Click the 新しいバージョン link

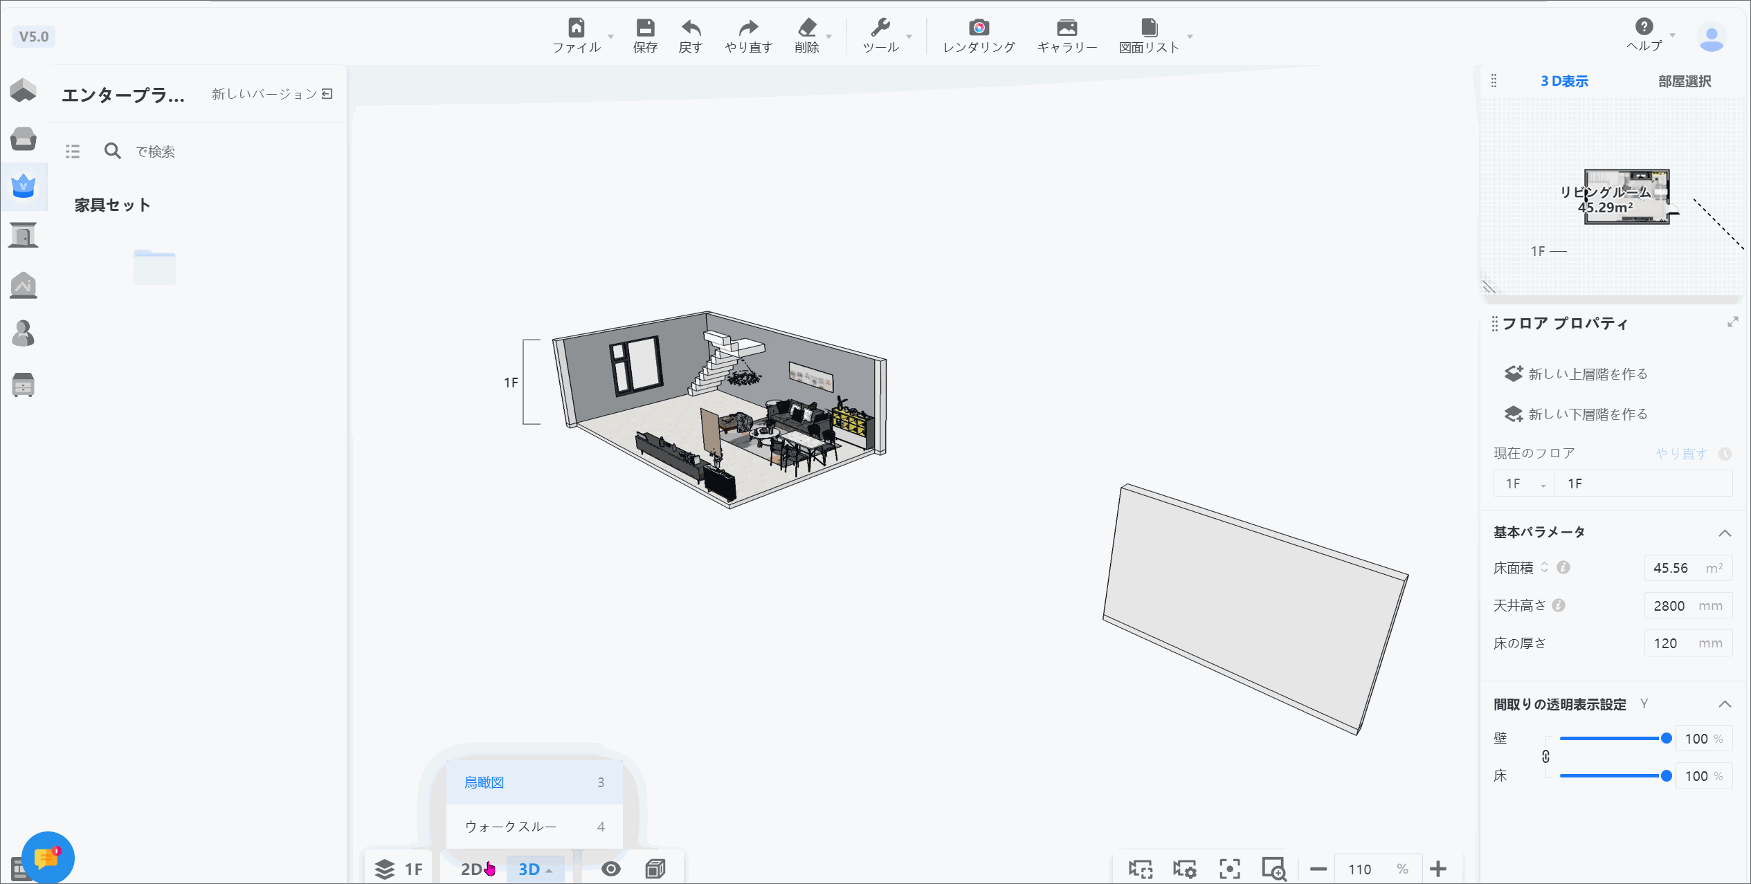point(272,93)
